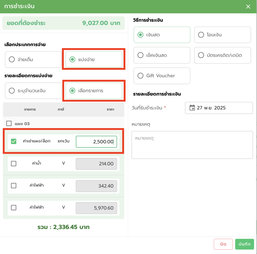Select แบ่งจ่าย split payment option

point(72,60)
